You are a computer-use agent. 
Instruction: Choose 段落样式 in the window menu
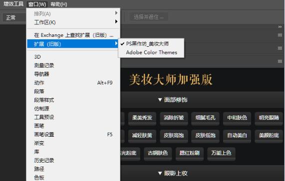coord(73,100)
